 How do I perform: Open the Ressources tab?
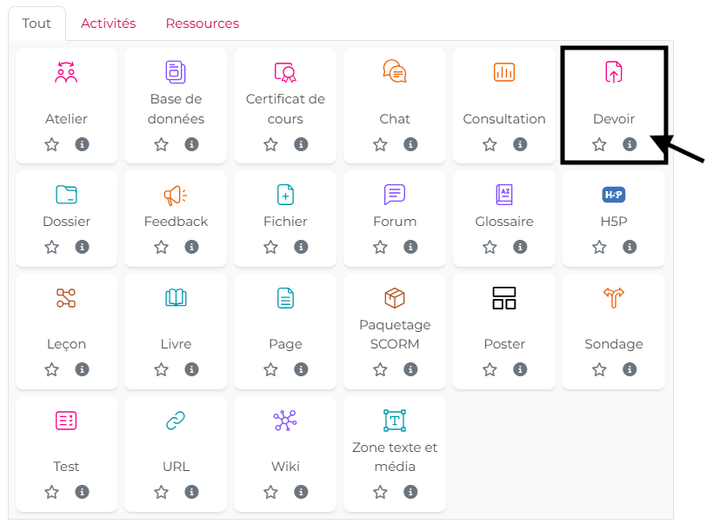pyautogui.click(x=202, y=23)
